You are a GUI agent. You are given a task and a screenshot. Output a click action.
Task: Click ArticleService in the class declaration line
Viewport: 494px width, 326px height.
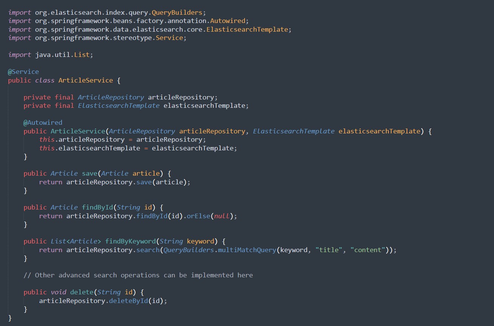click(86, 80)
